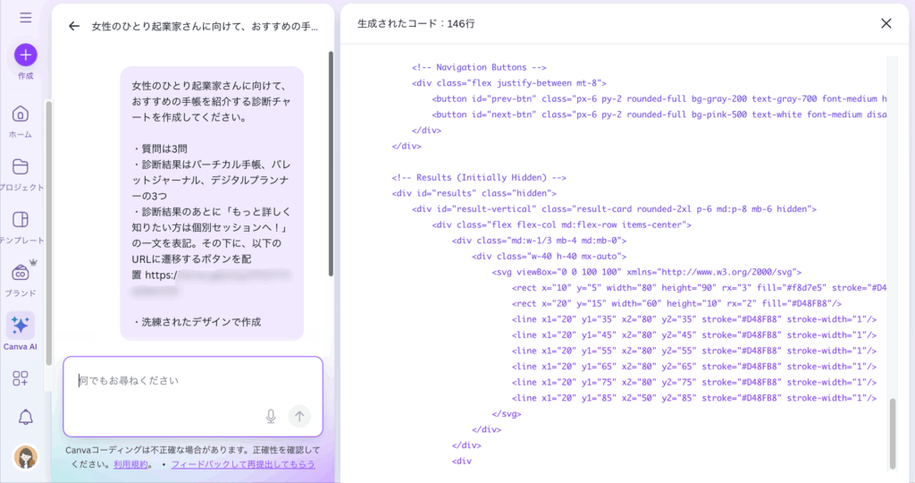Click the prev-btn button code line

click(659, 98)
